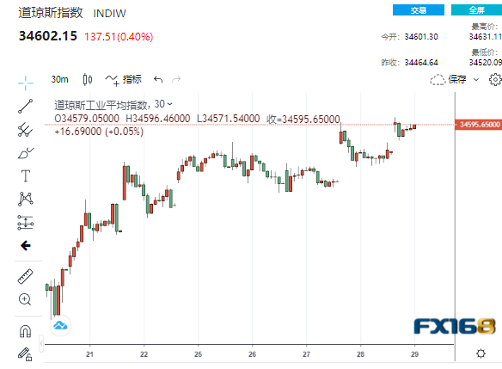Select the Text annotation tool
This screenshot has width=502, height=369.
click(26, 175)
